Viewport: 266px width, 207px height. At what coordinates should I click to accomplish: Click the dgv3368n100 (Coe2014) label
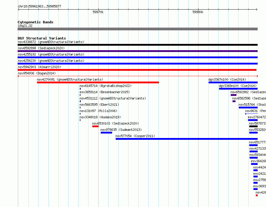pyautogui.click(x=238, y=86)
